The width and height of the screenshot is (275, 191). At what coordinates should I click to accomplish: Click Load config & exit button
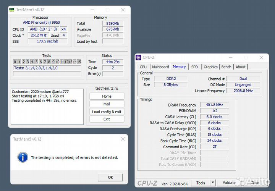pos(107,112)
